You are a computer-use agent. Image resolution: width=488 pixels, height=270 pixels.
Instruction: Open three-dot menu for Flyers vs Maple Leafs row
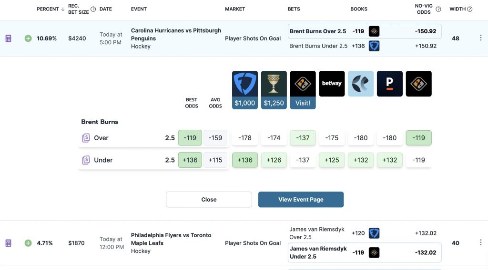pyautogui.click(x=480, y=242)
